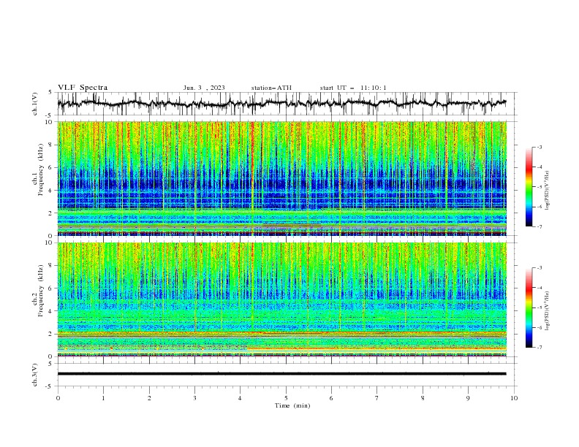Screen dimensions: 579x447
Task: Click inside the ch.2 spectrogram panel
Action: point(281,299)
